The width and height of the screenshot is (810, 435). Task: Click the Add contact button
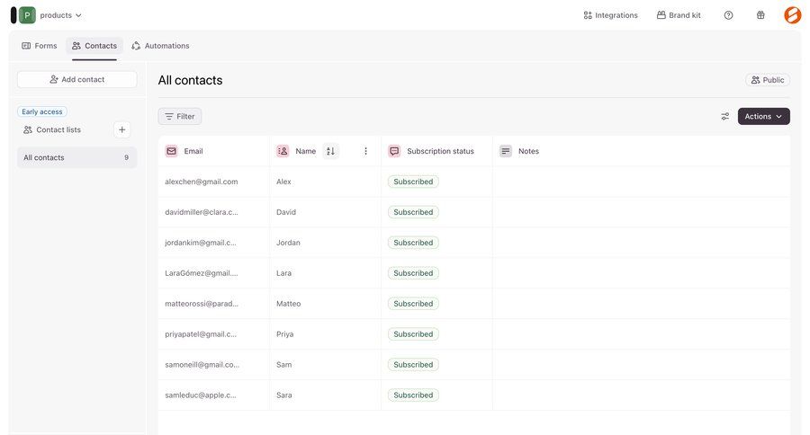point(77,79)
